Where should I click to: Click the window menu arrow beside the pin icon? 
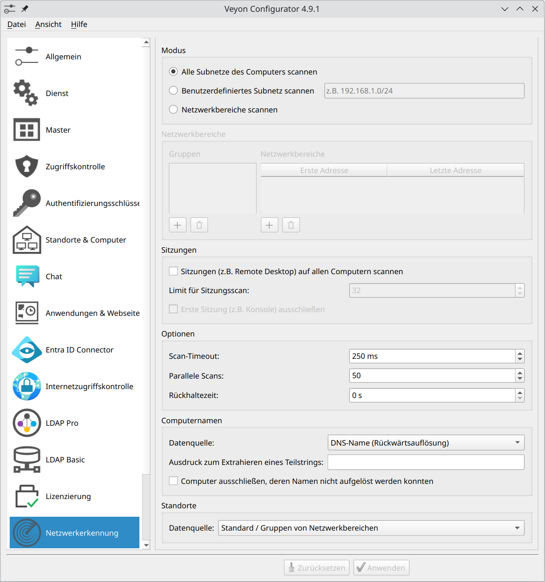pos(9,9)
